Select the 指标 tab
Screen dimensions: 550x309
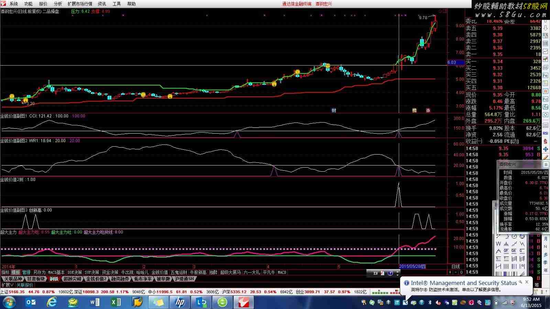coord(5,272)
